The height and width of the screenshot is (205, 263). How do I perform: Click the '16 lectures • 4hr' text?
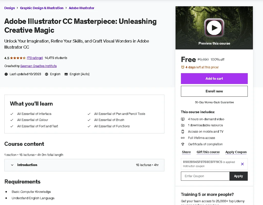pos(147,165)
